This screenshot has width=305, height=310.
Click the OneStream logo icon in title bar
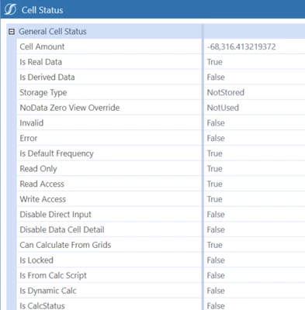[10, 10]
